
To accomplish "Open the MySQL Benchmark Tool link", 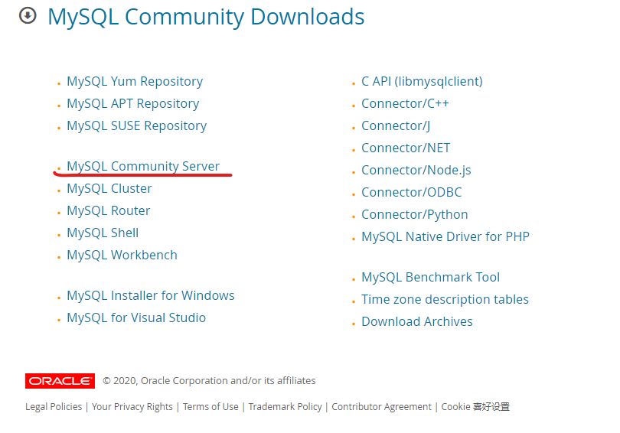I will coord(431,277).
